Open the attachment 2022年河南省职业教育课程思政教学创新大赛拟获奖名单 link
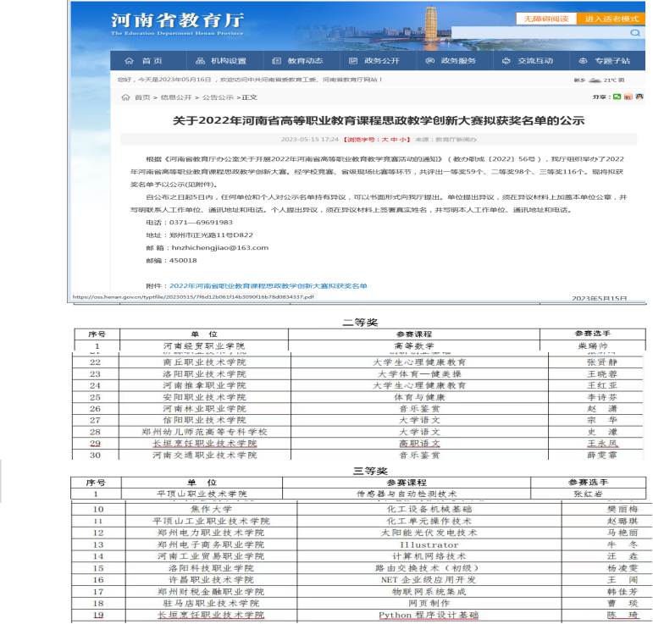The image size is (653, 624). [x=268, y=285]
